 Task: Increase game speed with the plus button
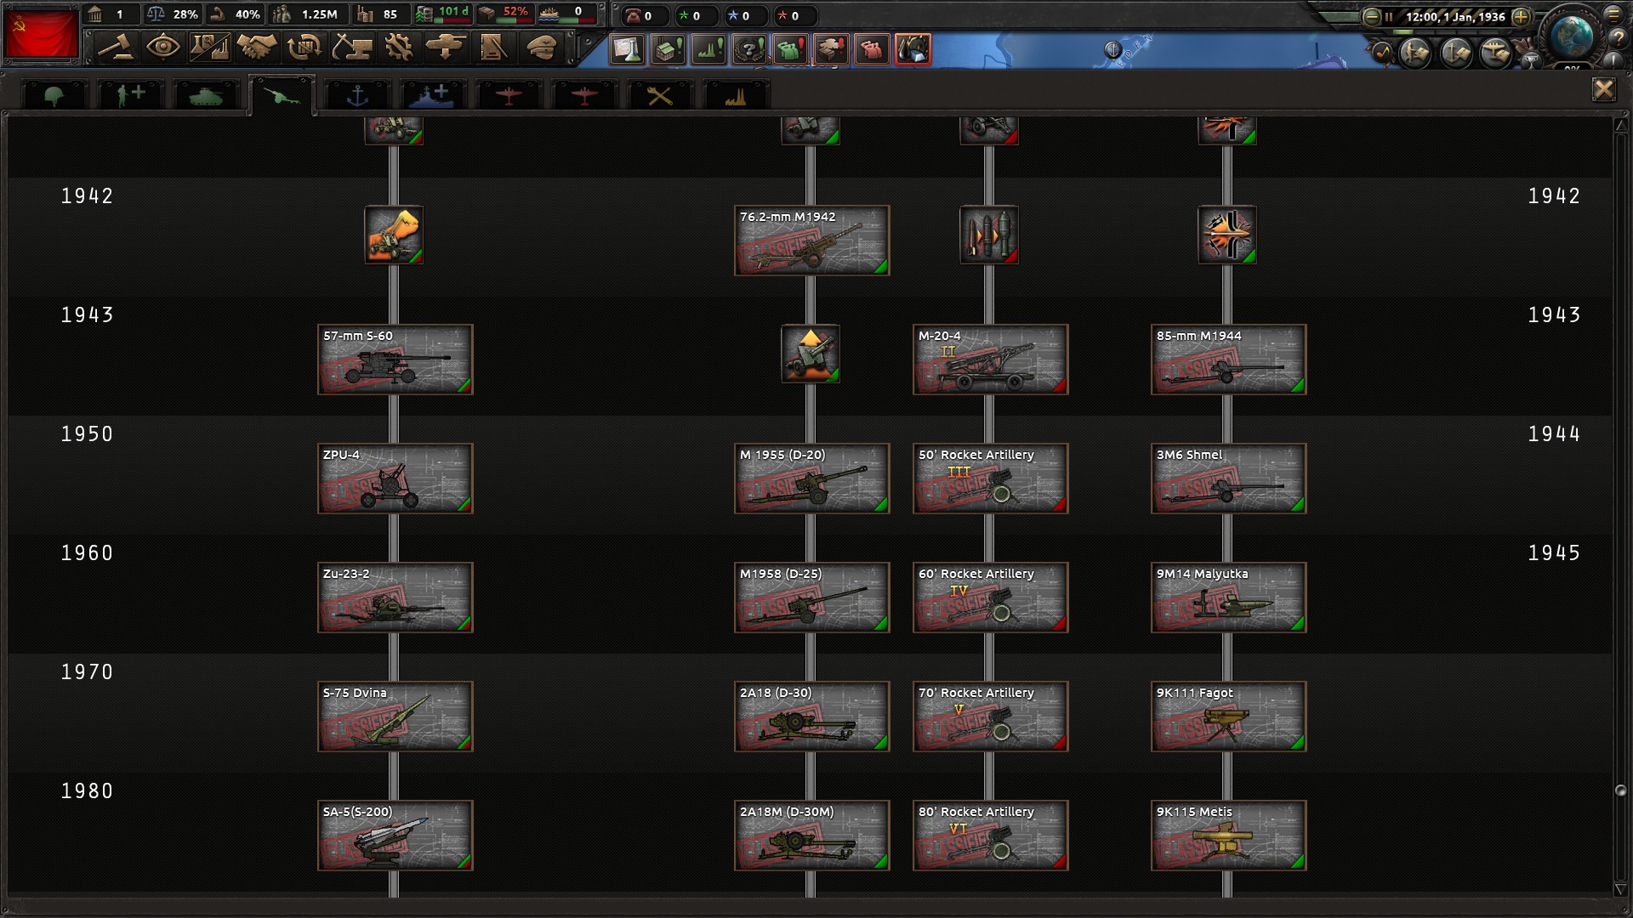click(x=1521, y=16)
